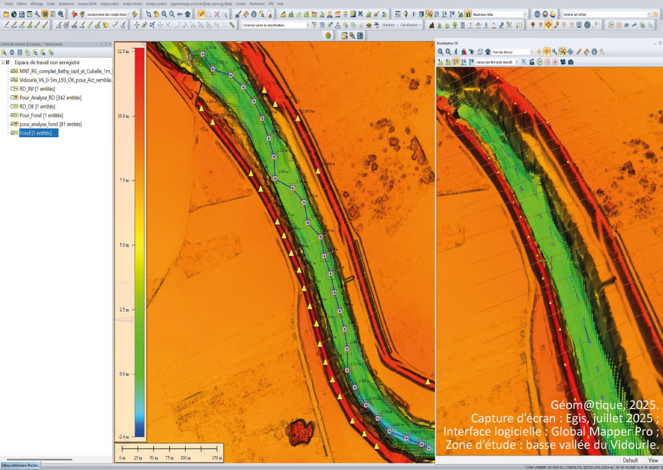Viewport: 663px width, 470px height.
Task: Click the 'Default' button below 3D viewer
Action: pos(631,460)
